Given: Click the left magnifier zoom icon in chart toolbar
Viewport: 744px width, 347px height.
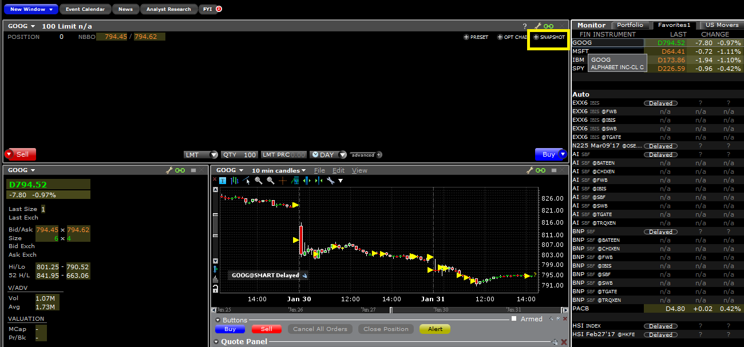Looking at the screenshot, I should (259, 181).
